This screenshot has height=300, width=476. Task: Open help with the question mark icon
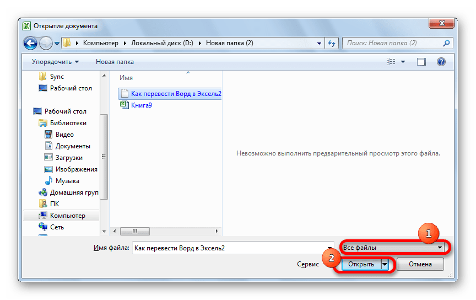coord(441,62)
